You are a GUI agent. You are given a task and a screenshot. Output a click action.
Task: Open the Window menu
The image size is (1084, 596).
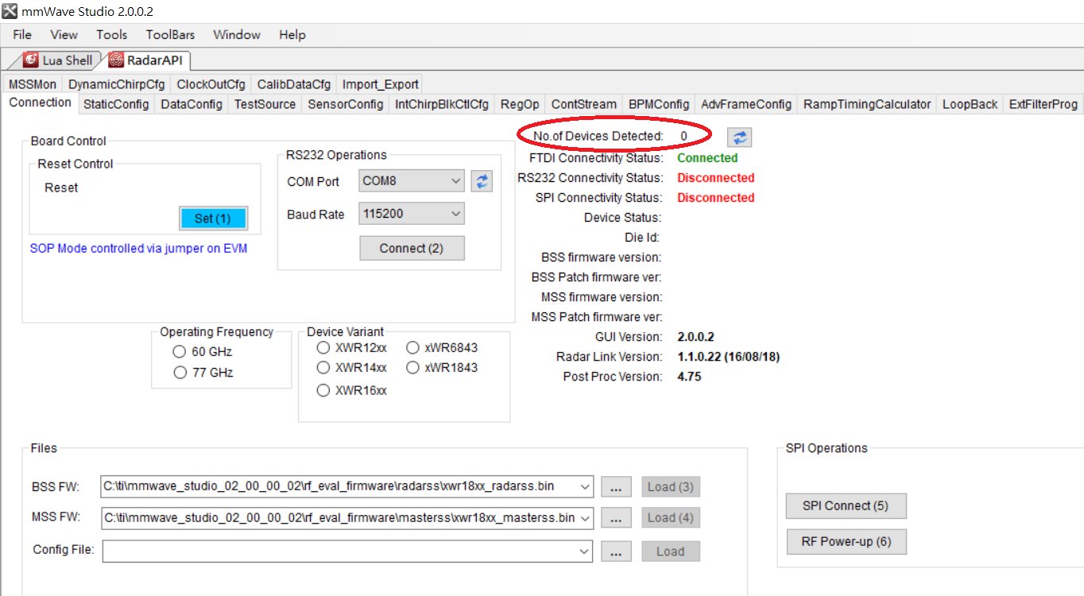click(x=237, y=35)
